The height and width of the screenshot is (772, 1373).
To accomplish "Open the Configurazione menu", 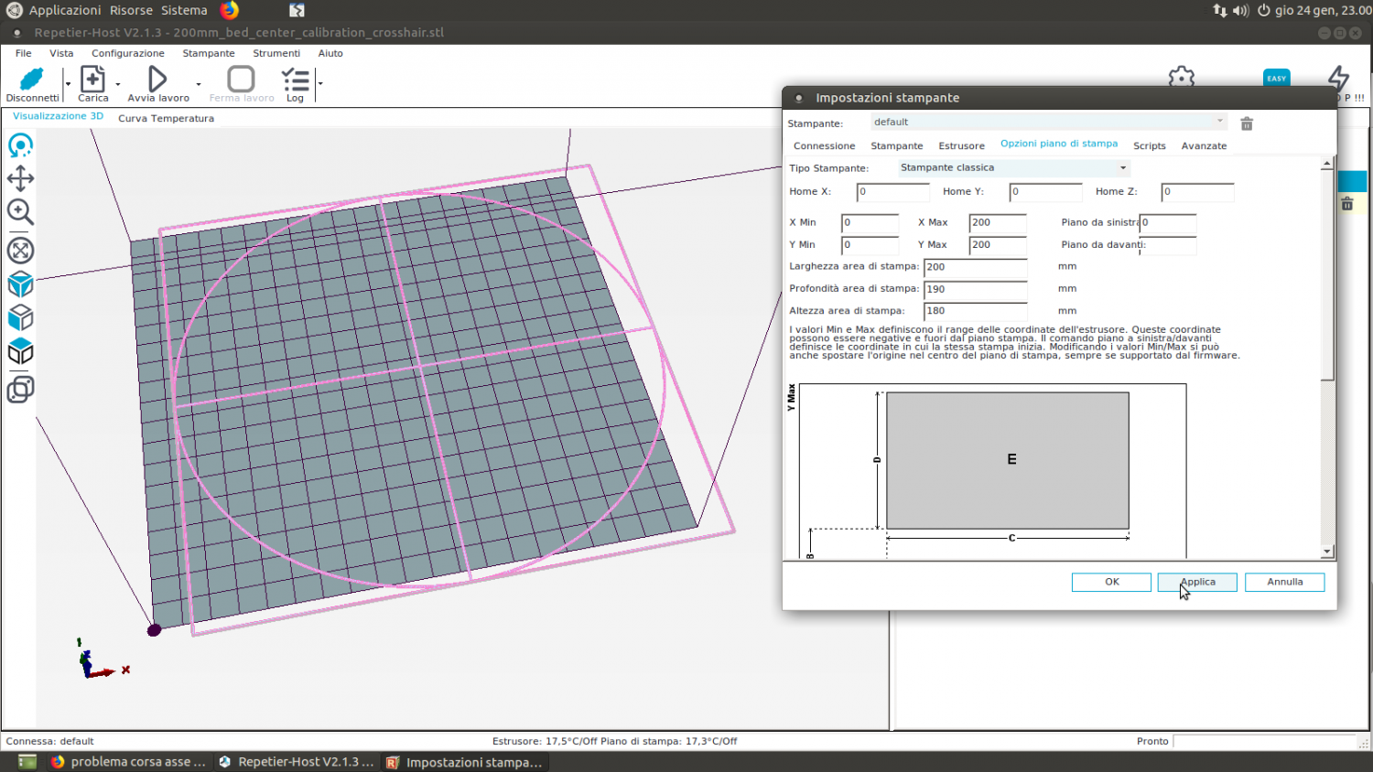I will click(127, 53).
